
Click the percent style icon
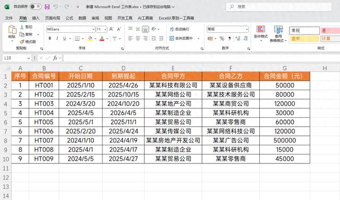click(222, 39)
